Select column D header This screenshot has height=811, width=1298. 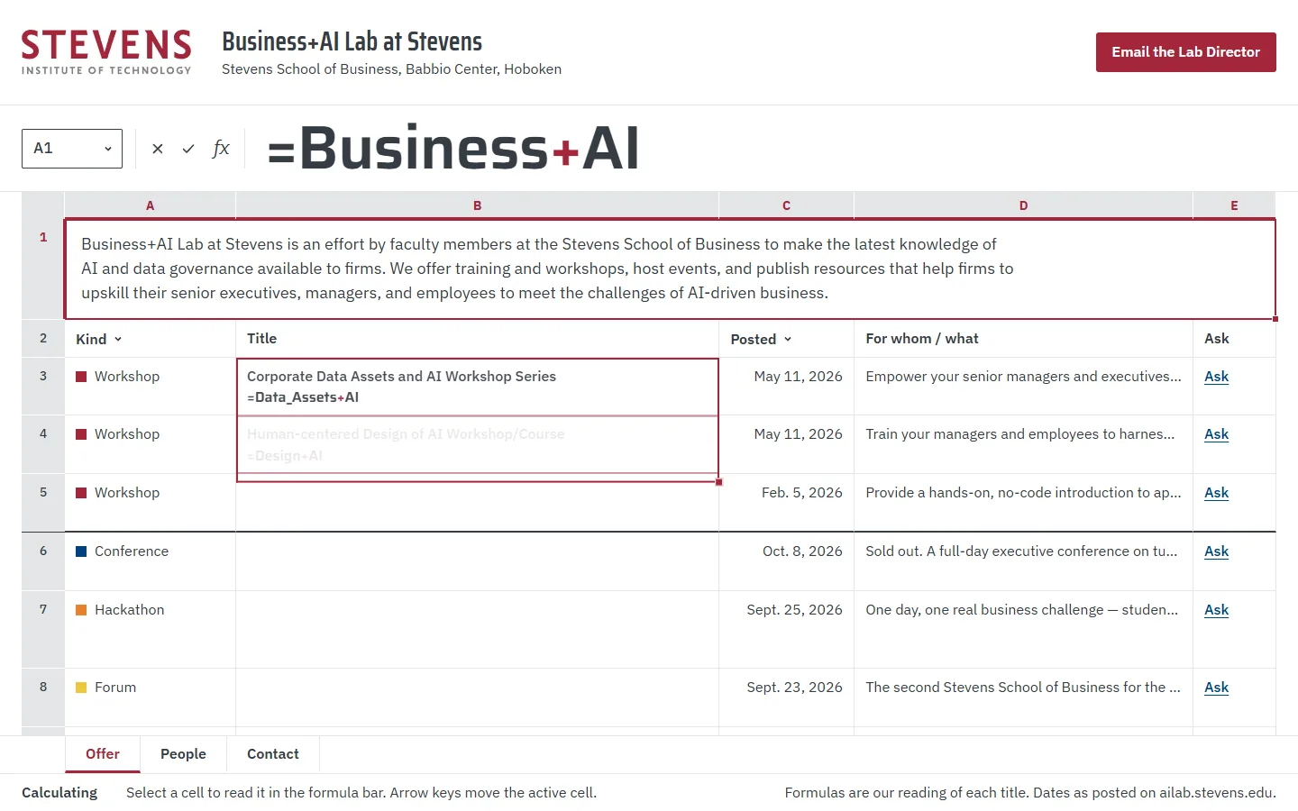pyautogui.click(x=1023, y=205)
